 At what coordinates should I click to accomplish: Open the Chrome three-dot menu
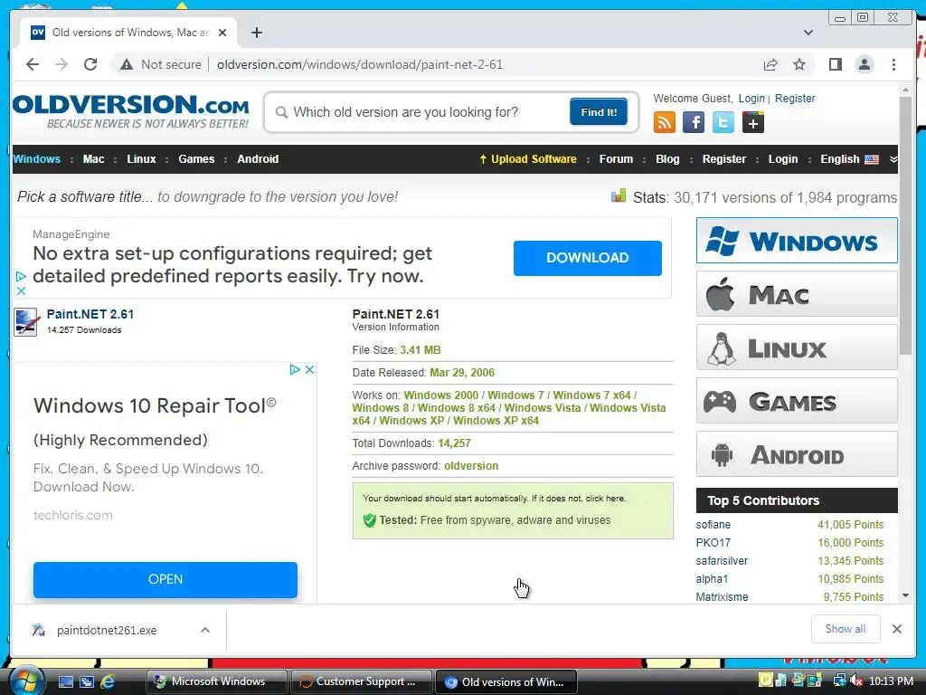point(893,64)
